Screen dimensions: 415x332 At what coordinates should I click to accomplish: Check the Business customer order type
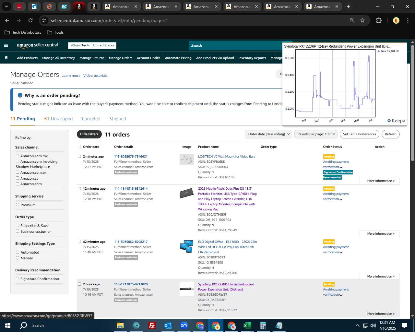(x=18, y=231)
